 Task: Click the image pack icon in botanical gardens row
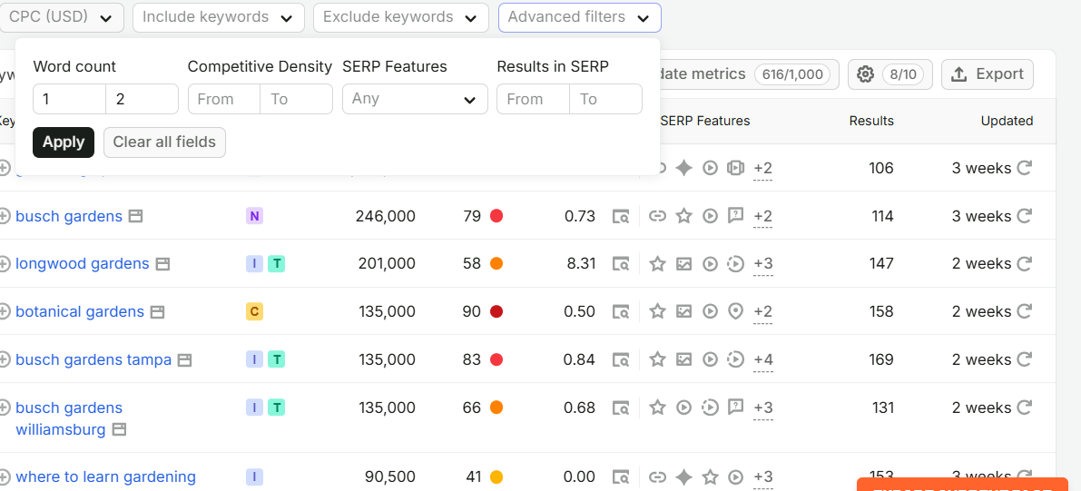[x=683, y=311]
